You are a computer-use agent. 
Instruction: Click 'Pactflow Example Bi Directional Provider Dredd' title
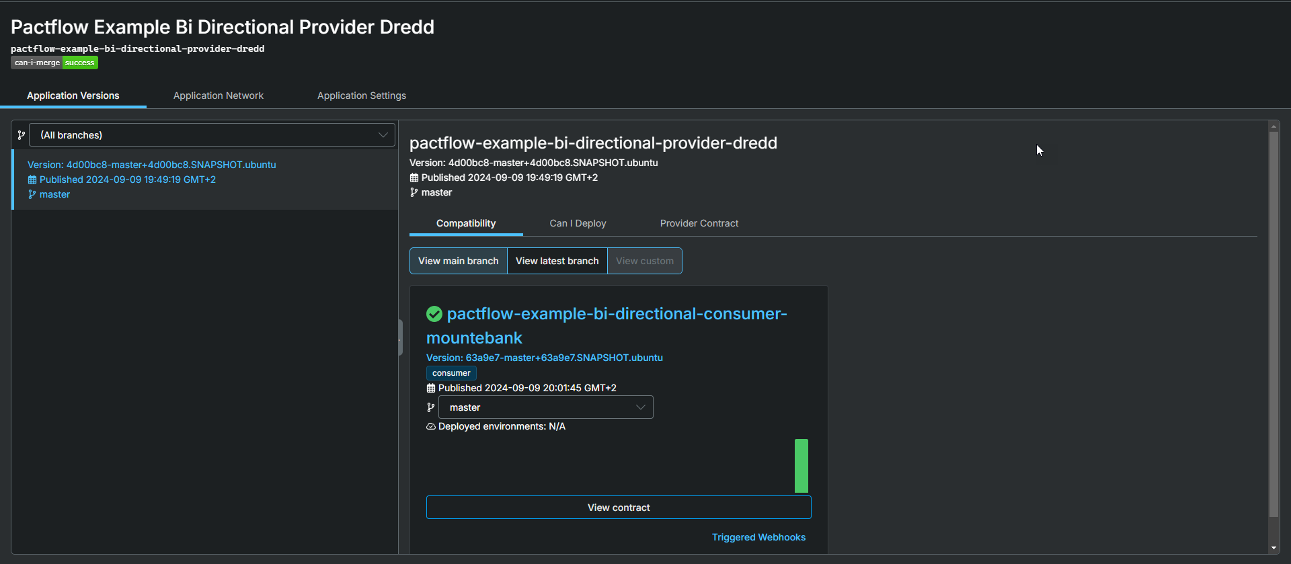pyautogui.click(x=223, y=27)
